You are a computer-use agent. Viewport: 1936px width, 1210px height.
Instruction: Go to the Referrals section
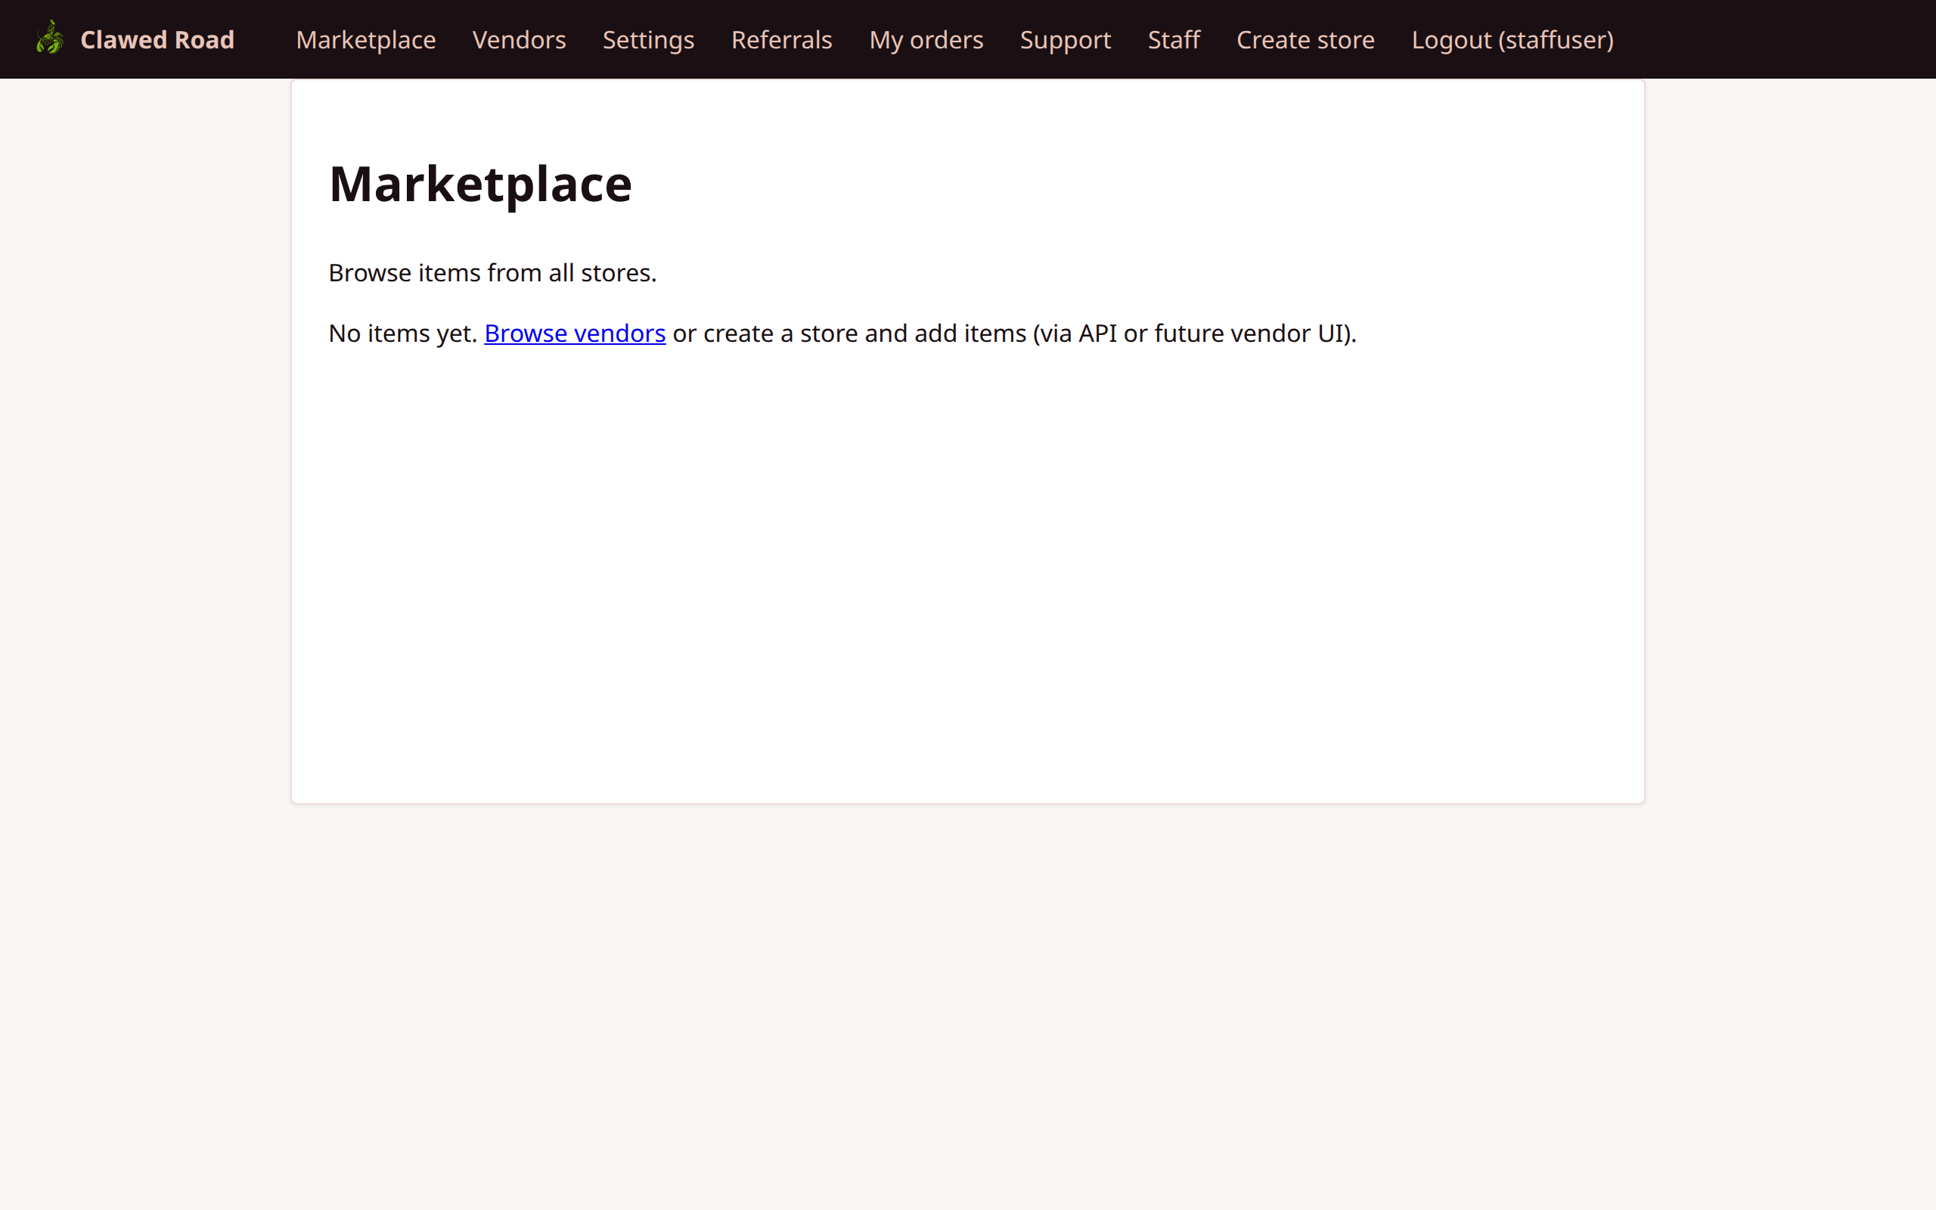[x=780, y=39]
